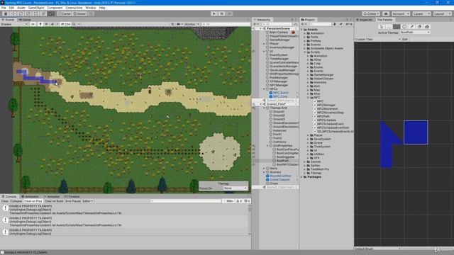Screen dimensions: 454x255
Task: Click the Console search field
Action: point(185,201)
